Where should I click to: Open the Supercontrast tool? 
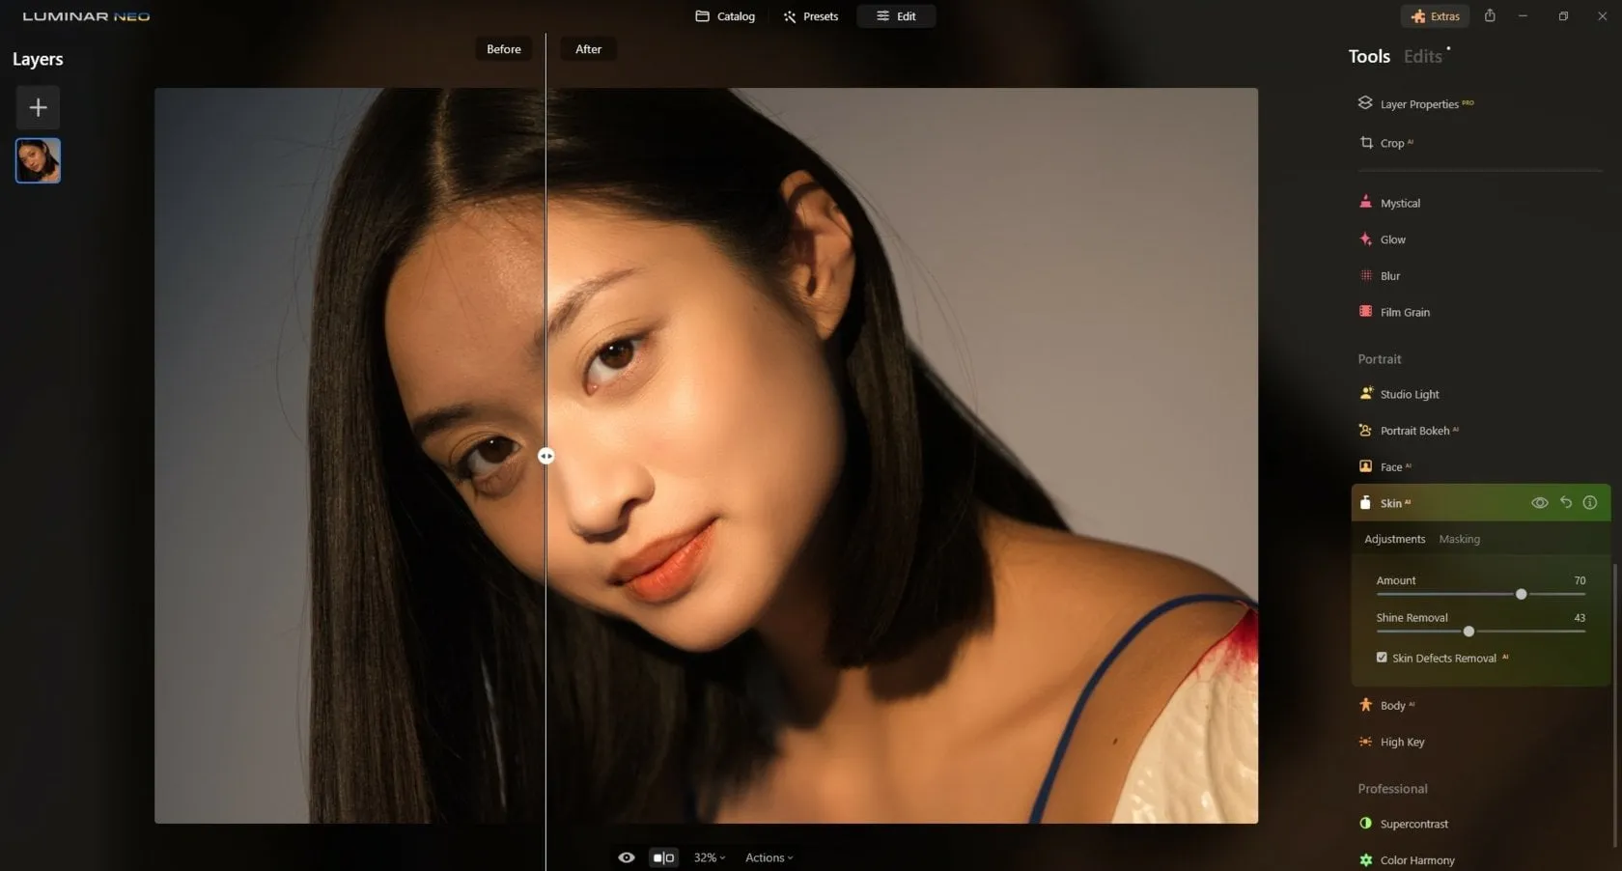pyautogui.click(x=1412, y=824)
